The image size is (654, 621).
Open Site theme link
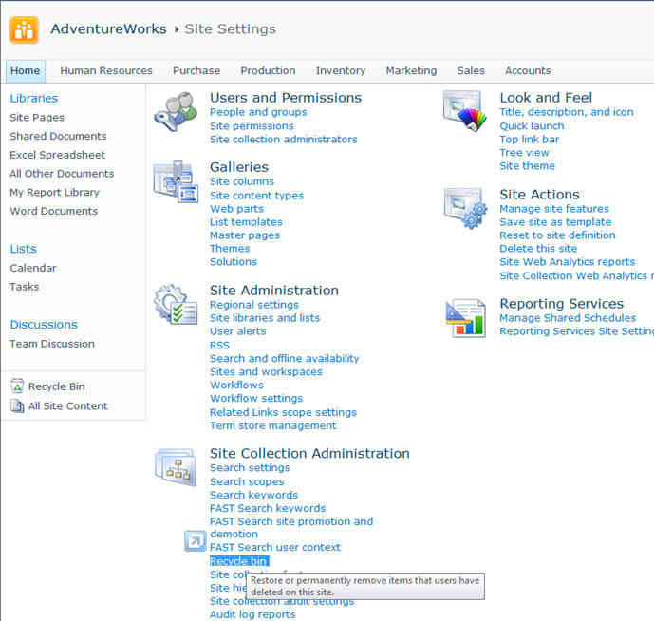[527, 166]
